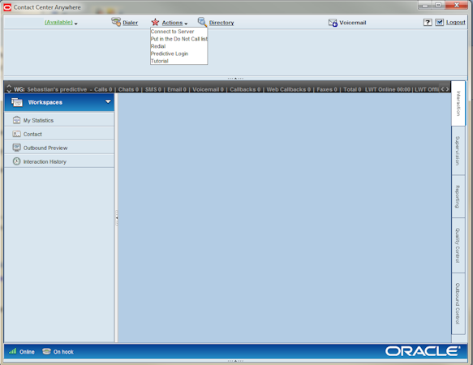
Task: Open the Contact workspace
Action: pyautogui.click(x=59, y=134)
